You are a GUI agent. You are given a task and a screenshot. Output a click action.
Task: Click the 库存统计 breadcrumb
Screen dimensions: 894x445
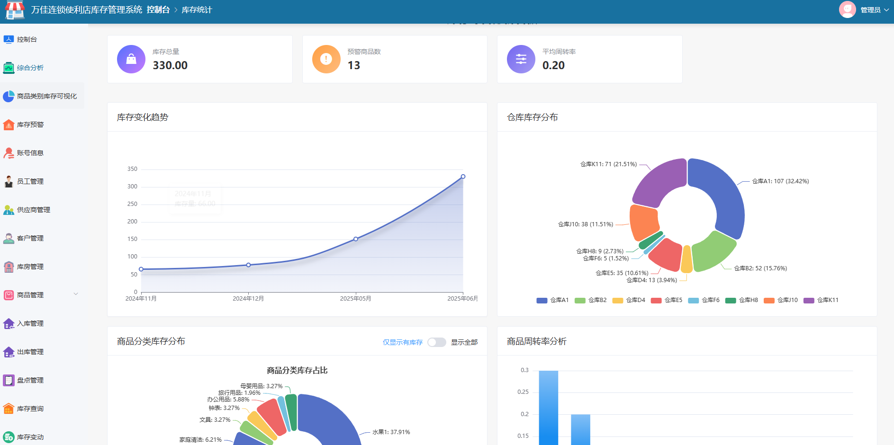pyautogui.click(x=197, y=10)
